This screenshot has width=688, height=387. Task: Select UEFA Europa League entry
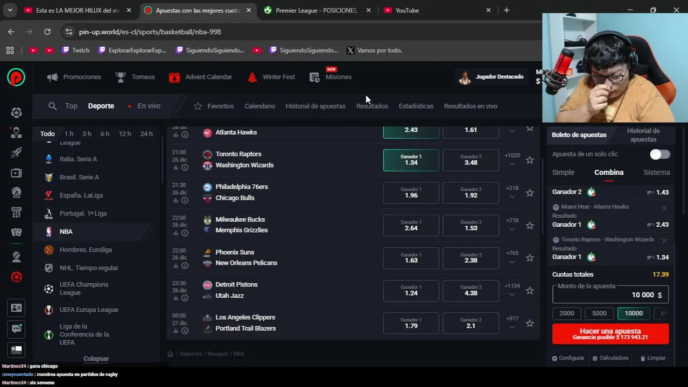click(x=89, y=310)
